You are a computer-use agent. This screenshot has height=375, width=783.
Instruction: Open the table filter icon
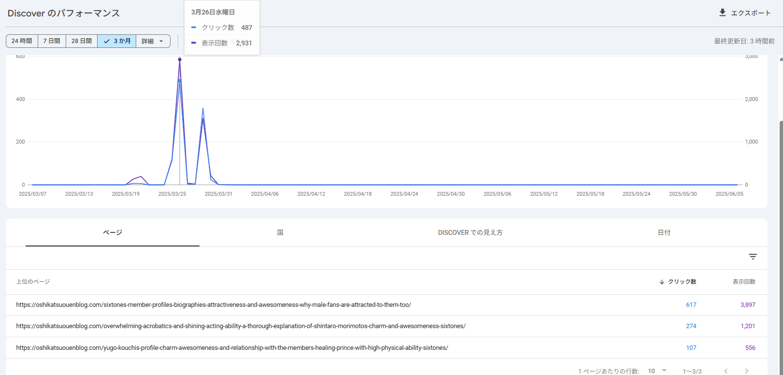pos(753,257)
